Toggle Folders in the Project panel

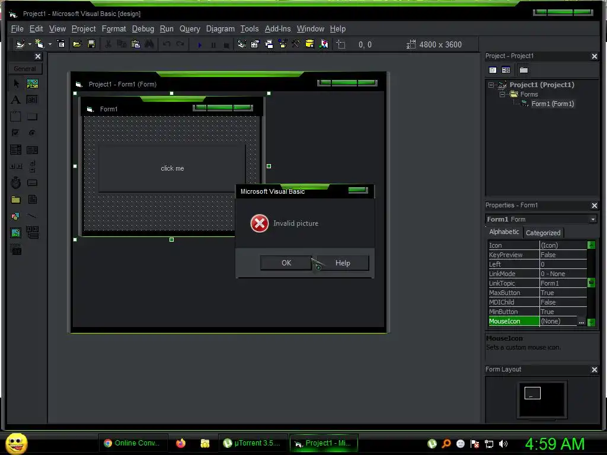(524, 70)
